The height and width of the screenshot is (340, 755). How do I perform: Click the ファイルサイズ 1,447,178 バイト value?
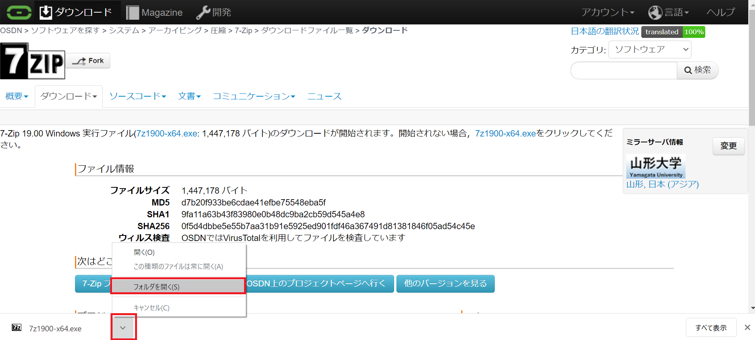[x=214, y=191]
